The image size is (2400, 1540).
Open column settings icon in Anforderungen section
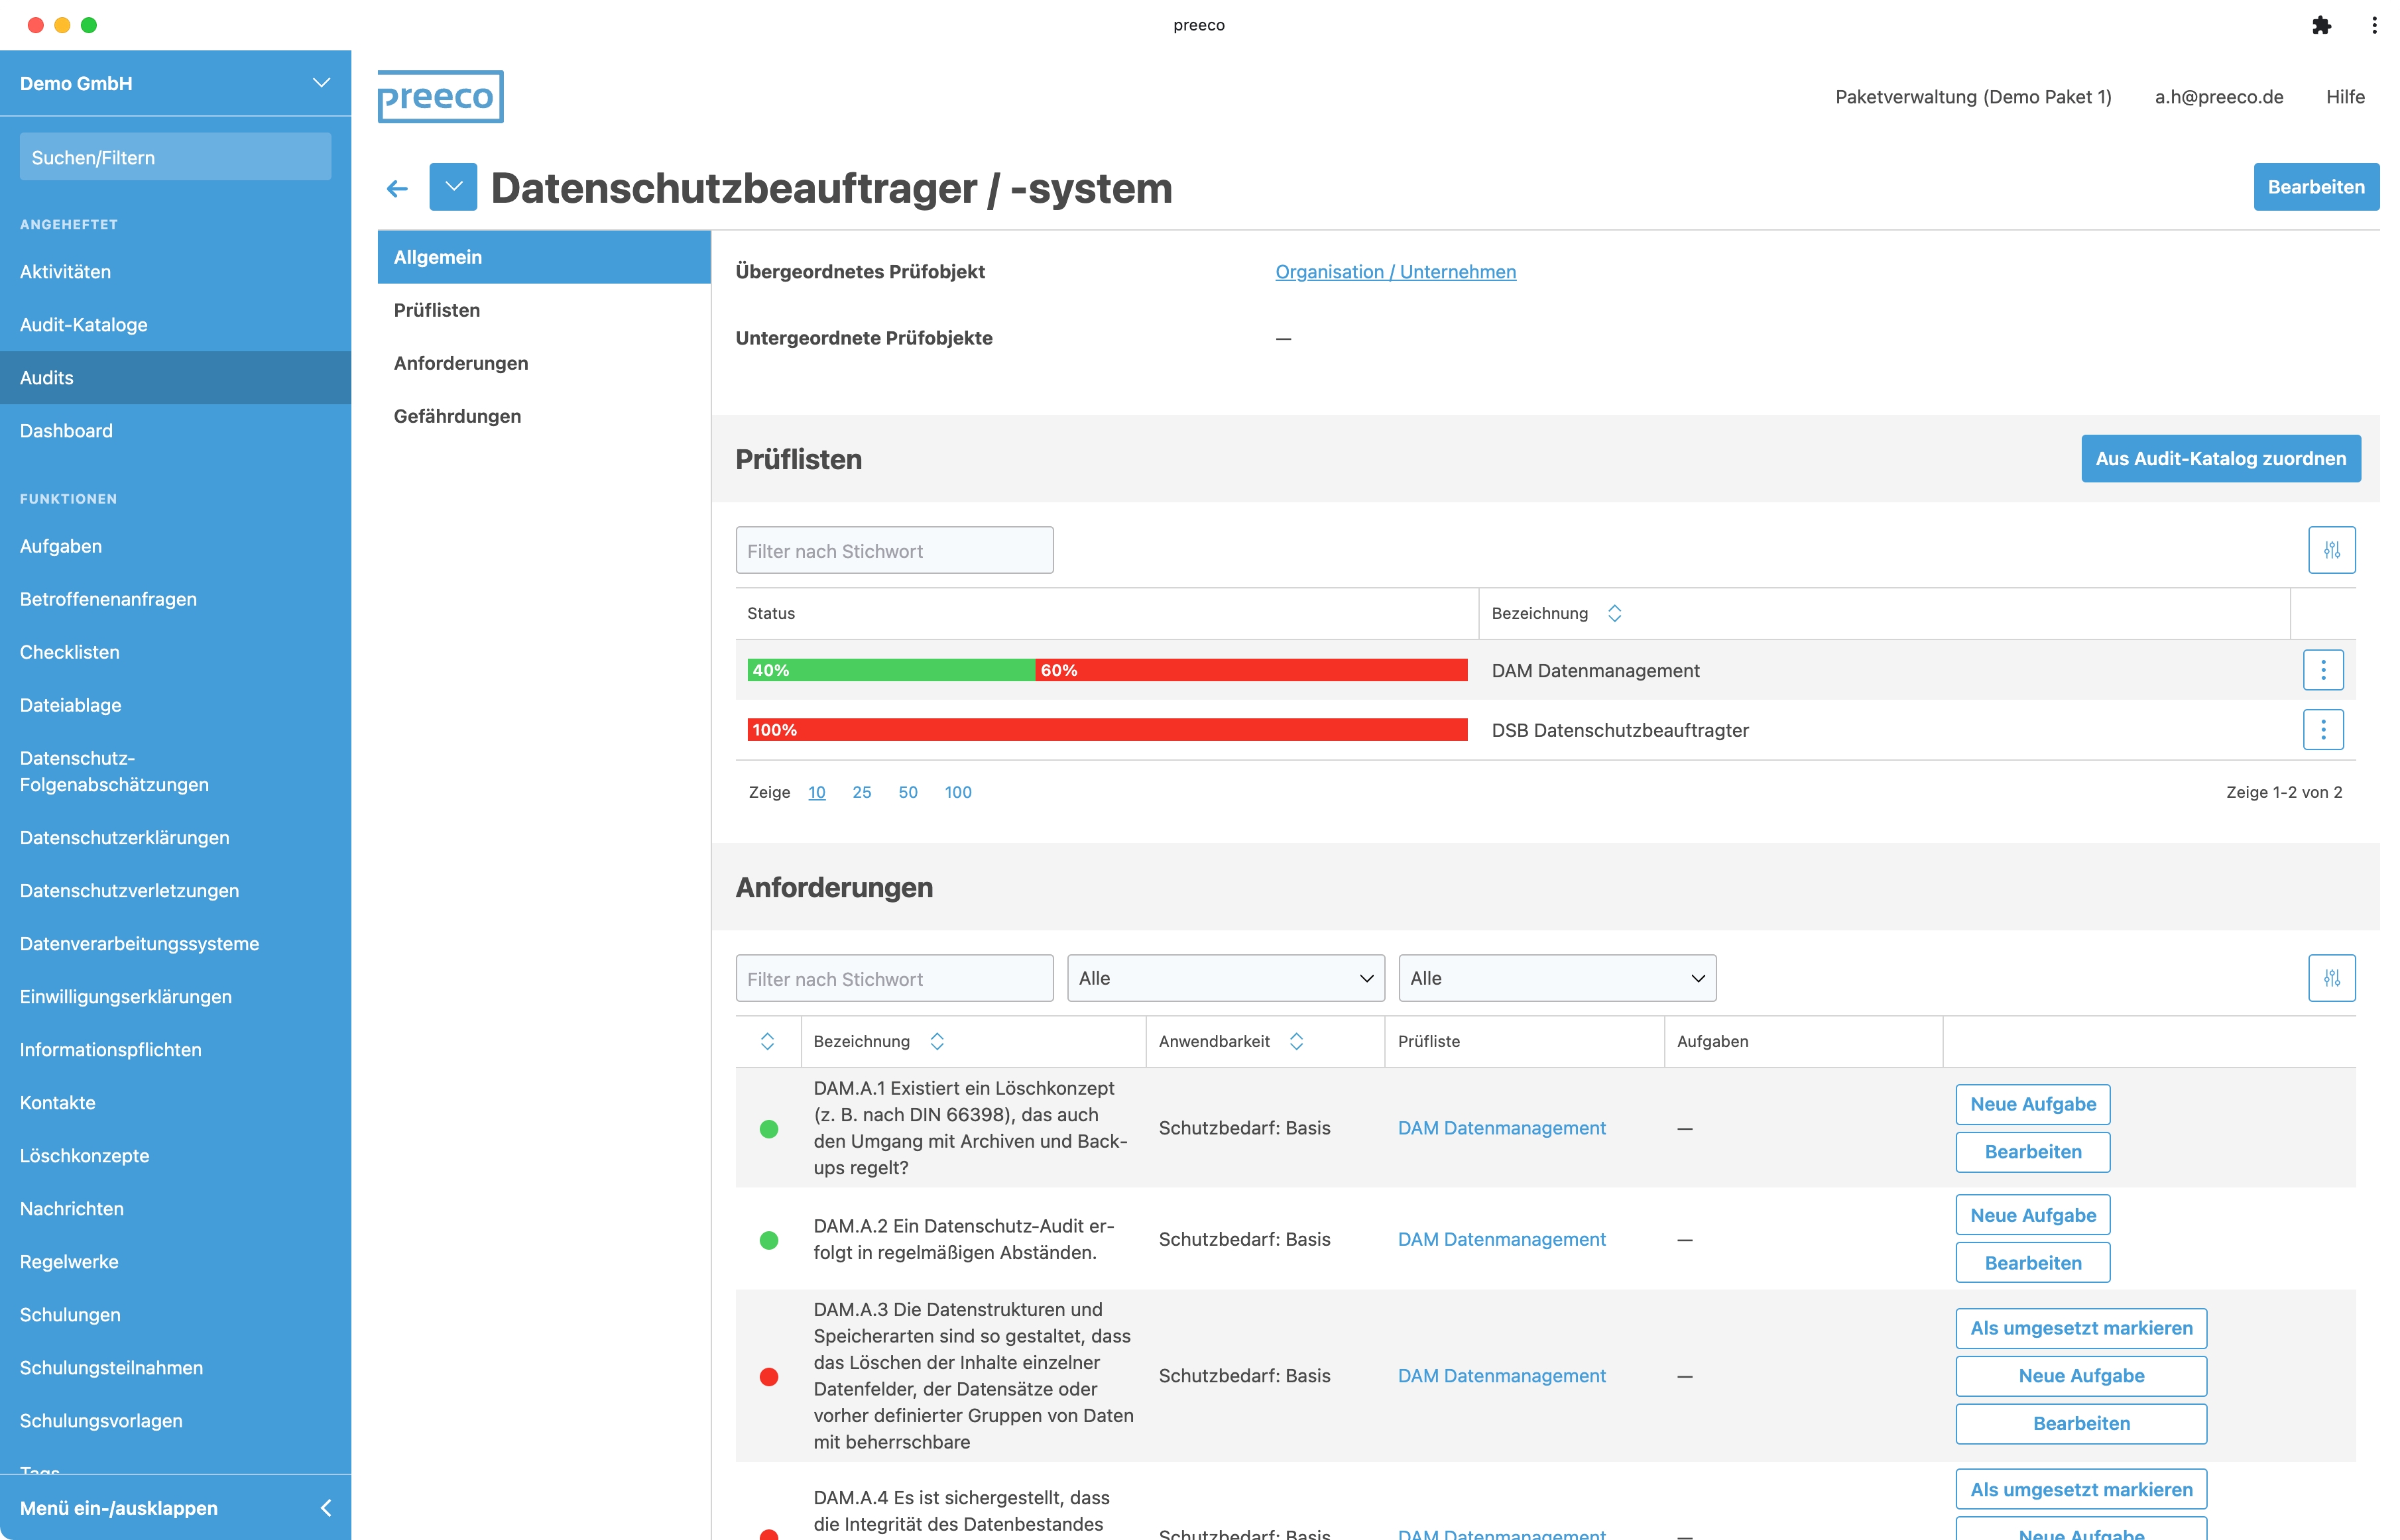pyautogui.click(x=2331, y=978)
